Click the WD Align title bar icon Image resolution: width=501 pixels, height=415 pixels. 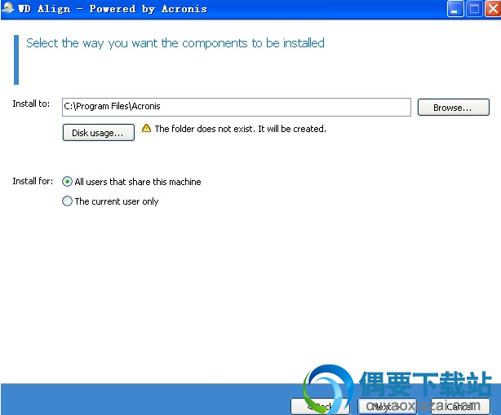click(7, 8)
